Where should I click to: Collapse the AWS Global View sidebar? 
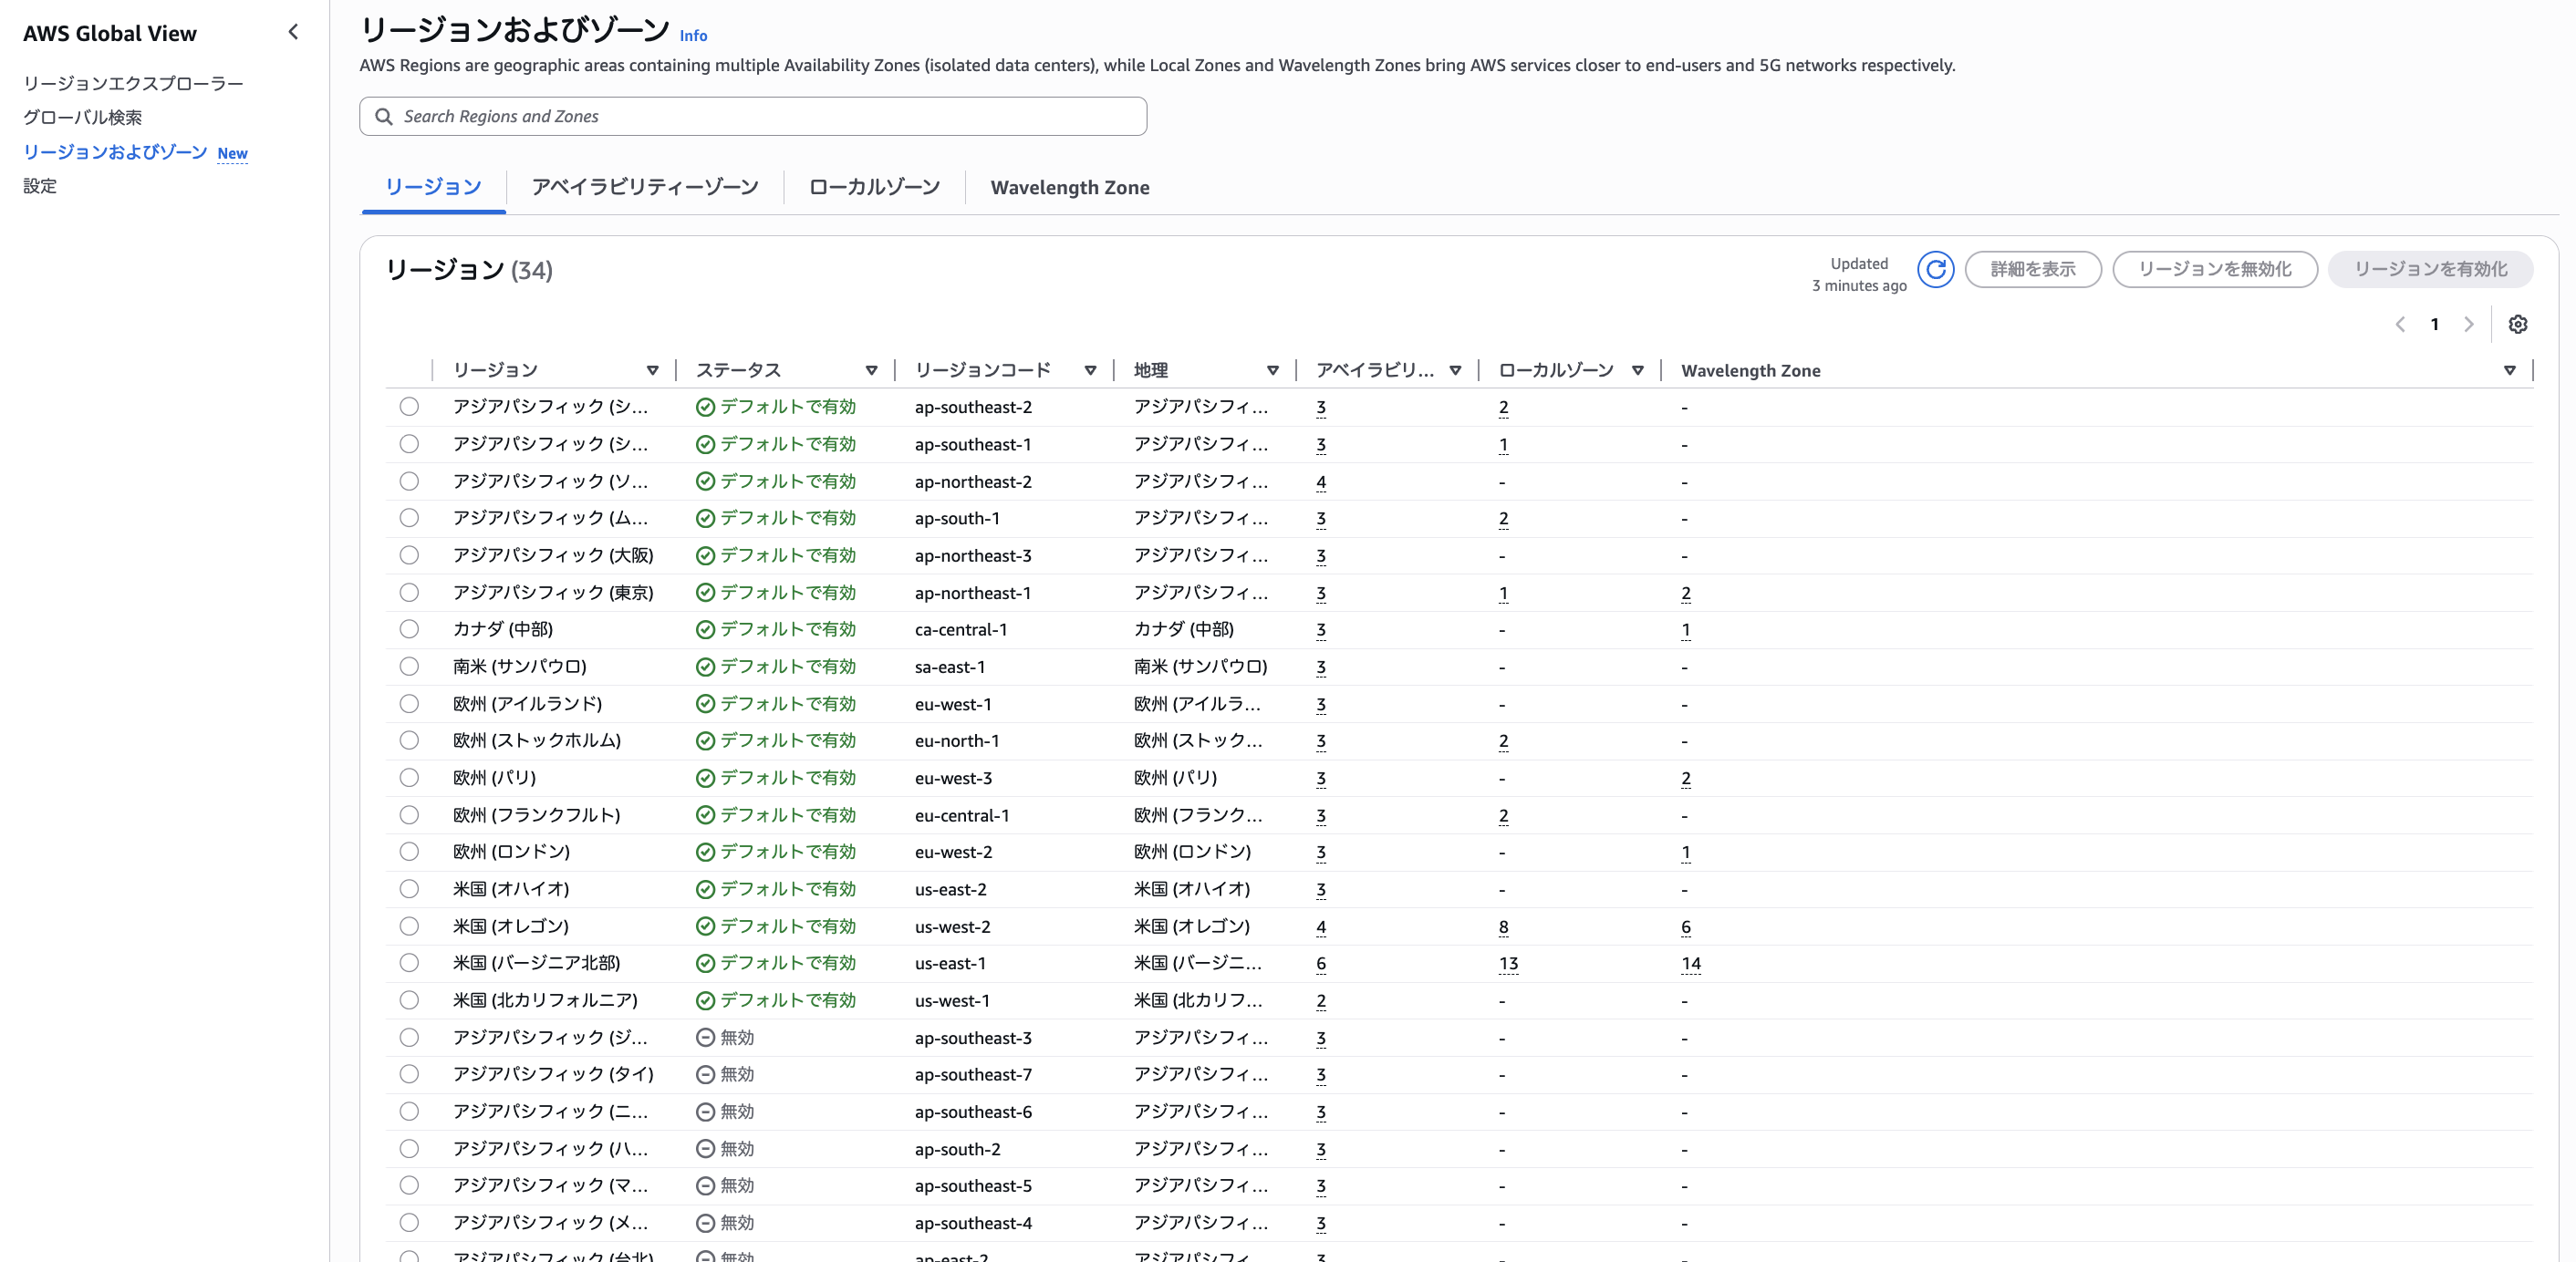pos(293,32)
